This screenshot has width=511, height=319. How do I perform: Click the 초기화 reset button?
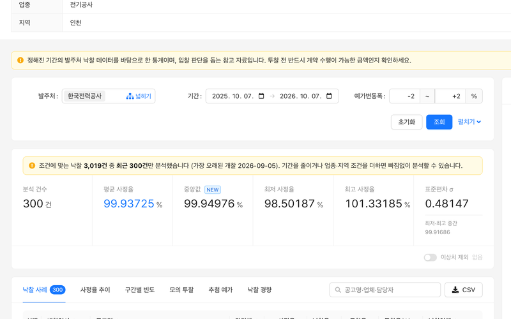(x=407, y=122)
